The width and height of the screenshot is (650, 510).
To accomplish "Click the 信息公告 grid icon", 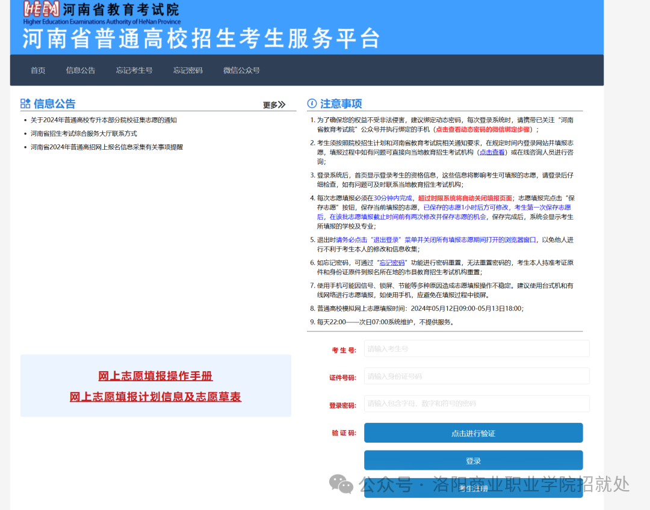I will click(25, 103).
